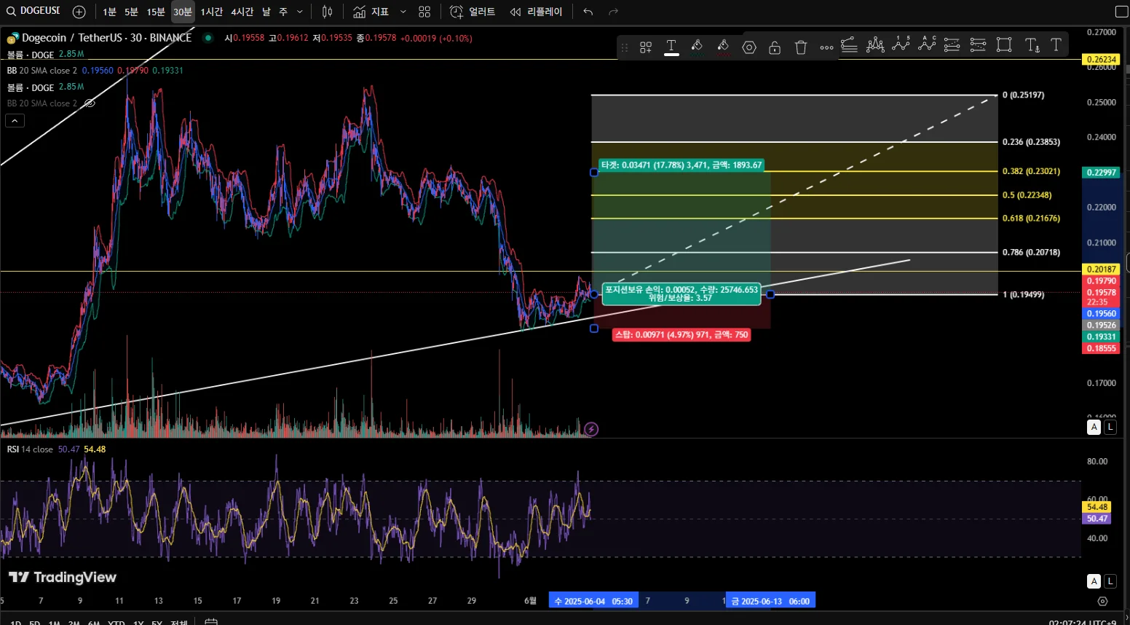The height and width of the screenshot is (625, 1130).
Task: Toggle auto scale A on RSI pane
Action: 1094,581
